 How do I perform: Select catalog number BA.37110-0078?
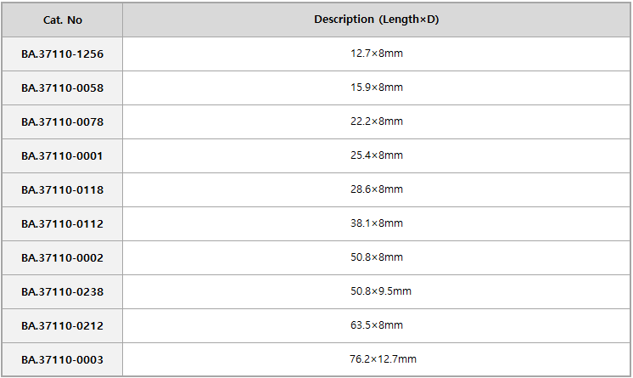pyautogui.click(x=63, y=122)
